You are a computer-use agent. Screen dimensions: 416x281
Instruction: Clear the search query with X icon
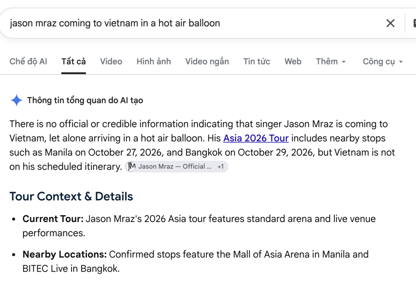[x=390, y=23]
